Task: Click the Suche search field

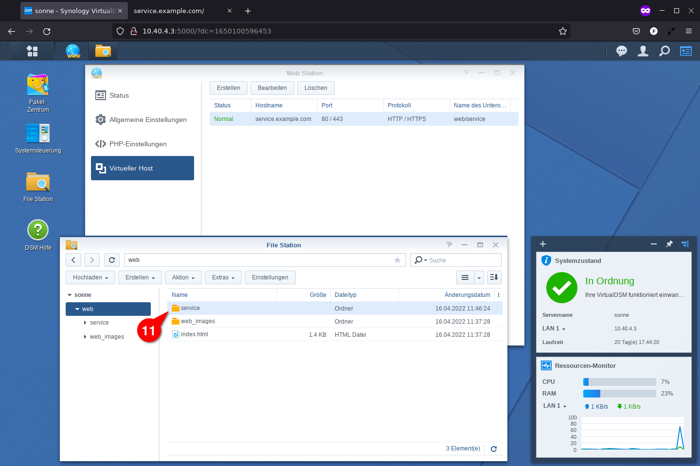Action: click(x=462, y=260)
